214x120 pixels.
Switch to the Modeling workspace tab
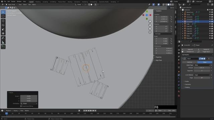coord(38,2)
